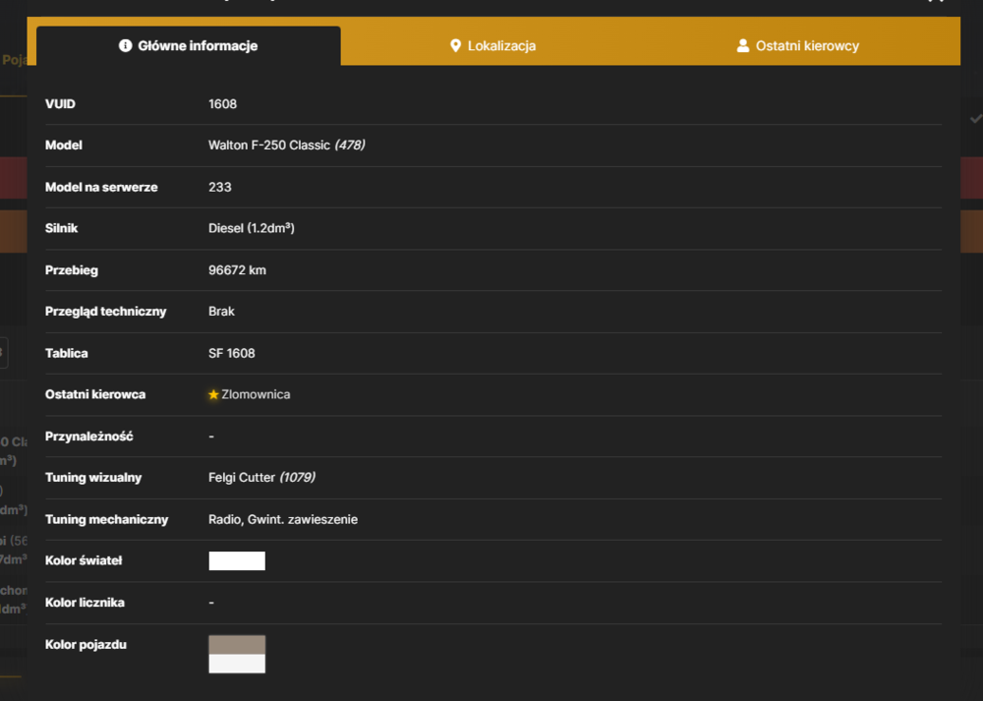
Task: Click the Tuning mechaniczny row label
Action: (x=106, y=519)
